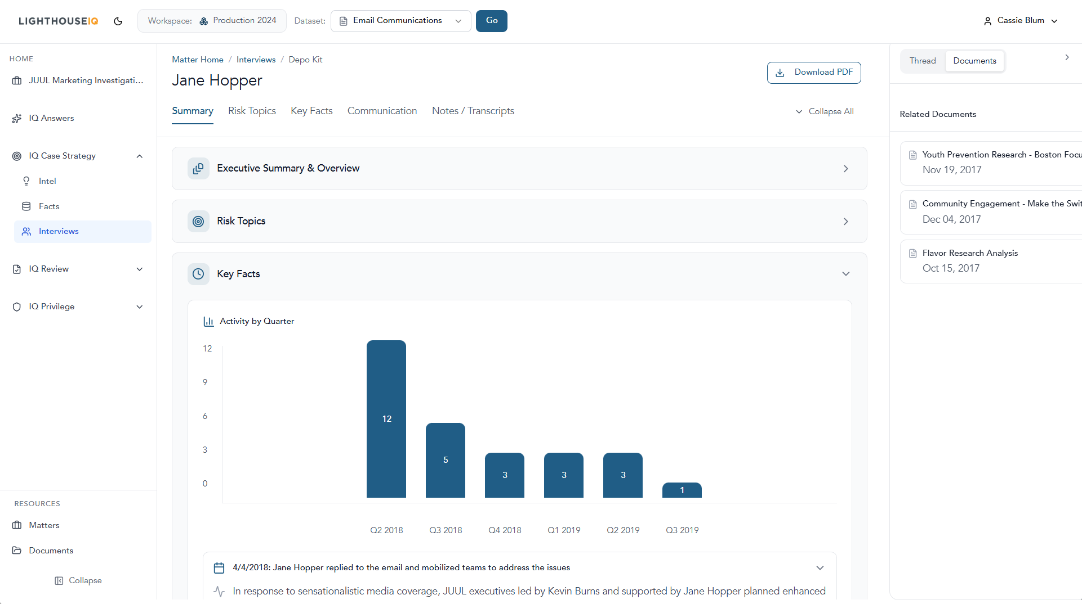The width and height of the screenshot is (1082, 604).
Task: Toggle dark mode moon icon
Action: pyautogui.click(x=118, y=21)
